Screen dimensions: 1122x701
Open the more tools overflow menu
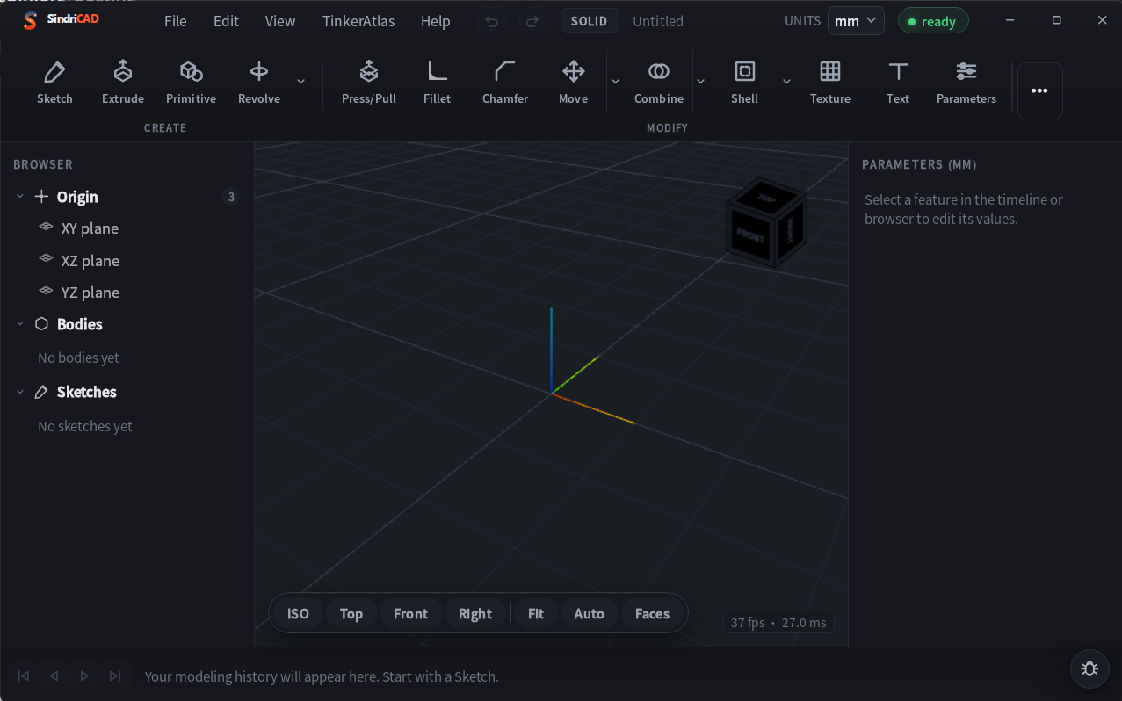coord(1040,90)
